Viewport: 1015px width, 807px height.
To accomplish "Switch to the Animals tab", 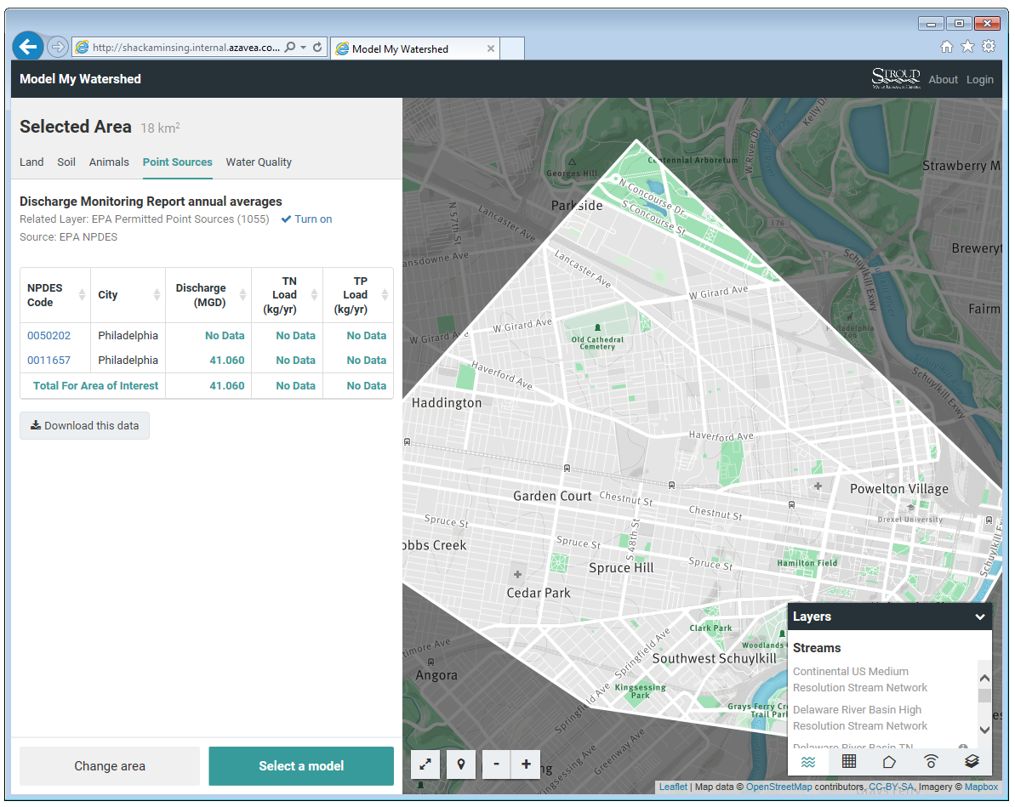I will [x=109, y=162].
